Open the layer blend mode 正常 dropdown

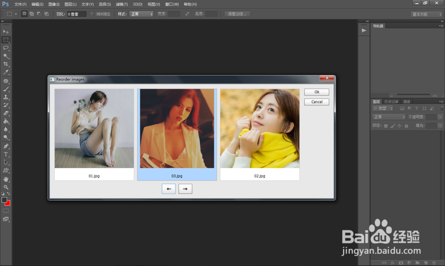point(389,117)
